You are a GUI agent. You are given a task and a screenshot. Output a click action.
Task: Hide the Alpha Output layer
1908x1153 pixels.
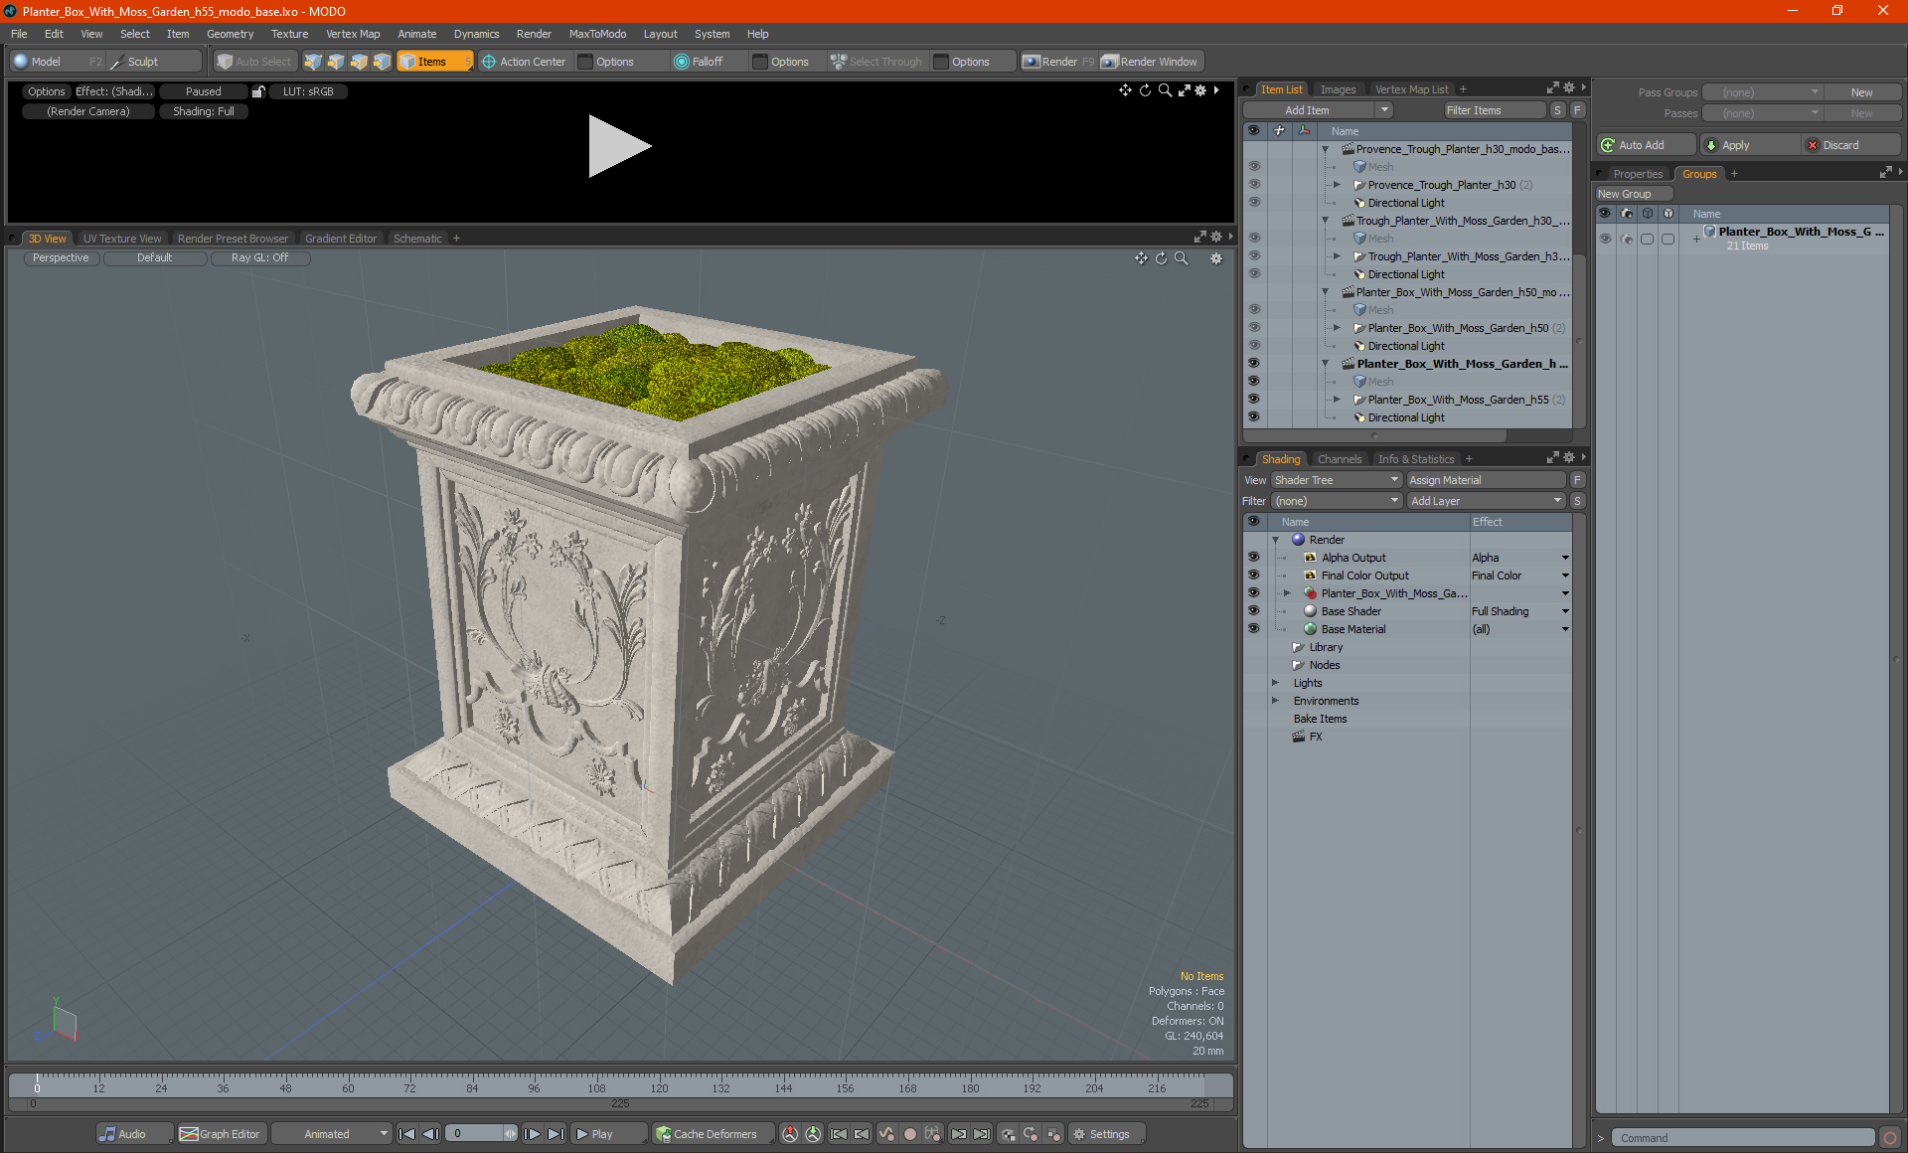click(x=1253, y=558)
